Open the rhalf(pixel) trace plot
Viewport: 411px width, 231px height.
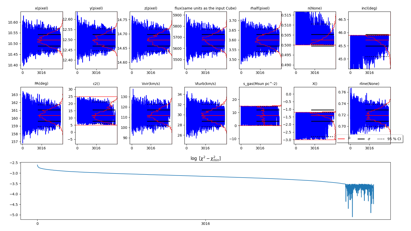click(x=260, y=40)
